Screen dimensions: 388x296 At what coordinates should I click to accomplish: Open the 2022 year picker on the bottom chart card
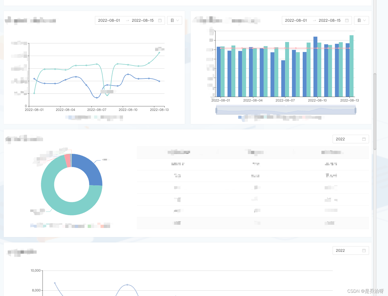click(351, 250)
